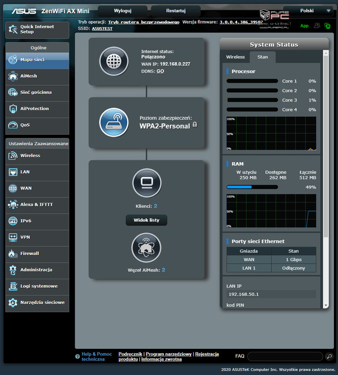Click the Restartuj button

[x=176, y=11]
